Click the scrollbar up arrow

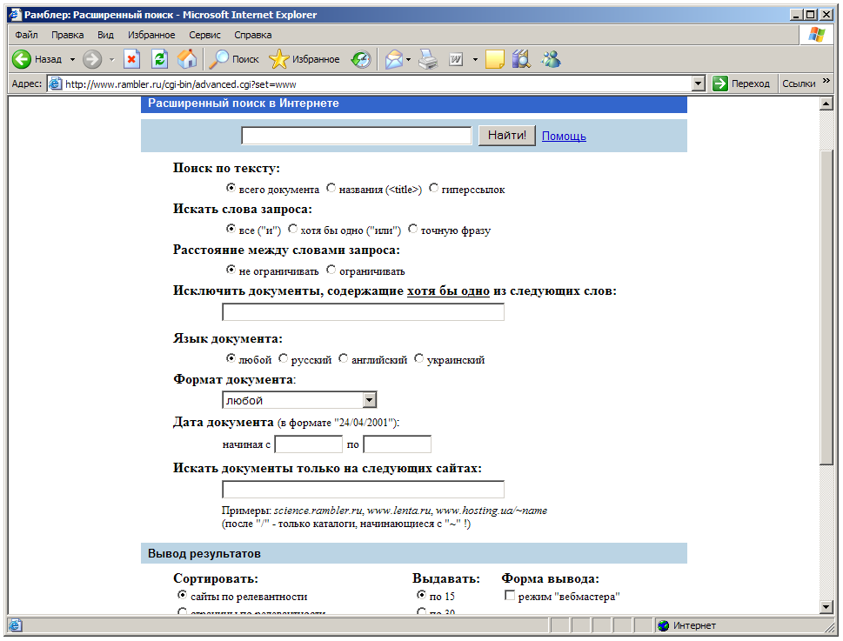click(x=826, y=103)
